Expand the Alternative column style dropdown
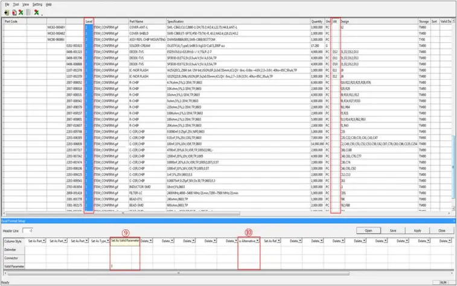This screenshot has height=286, width=457. [x=257, y=241]
